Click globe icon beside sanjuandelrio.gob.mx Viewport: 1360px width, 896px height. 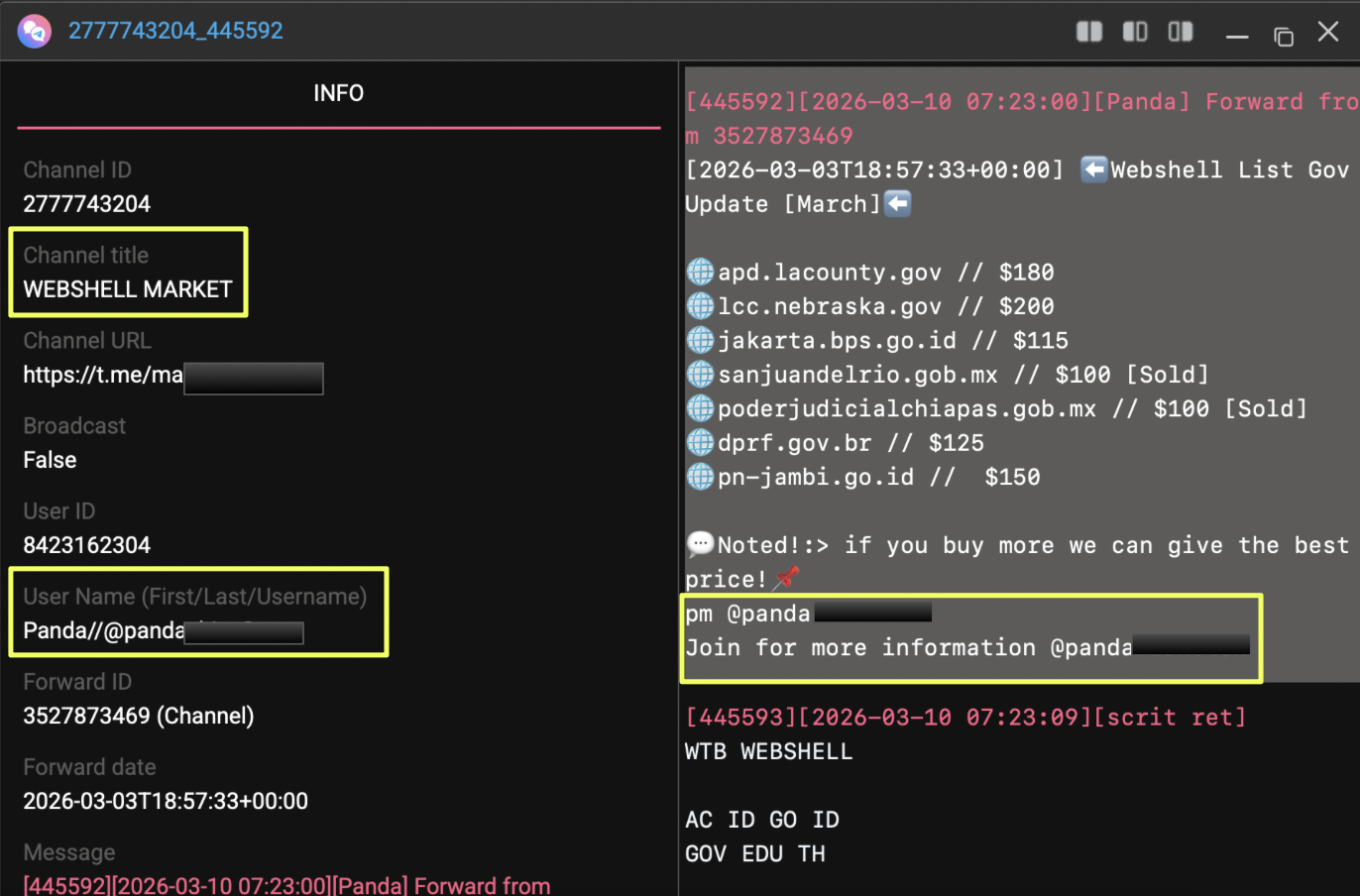700,375
